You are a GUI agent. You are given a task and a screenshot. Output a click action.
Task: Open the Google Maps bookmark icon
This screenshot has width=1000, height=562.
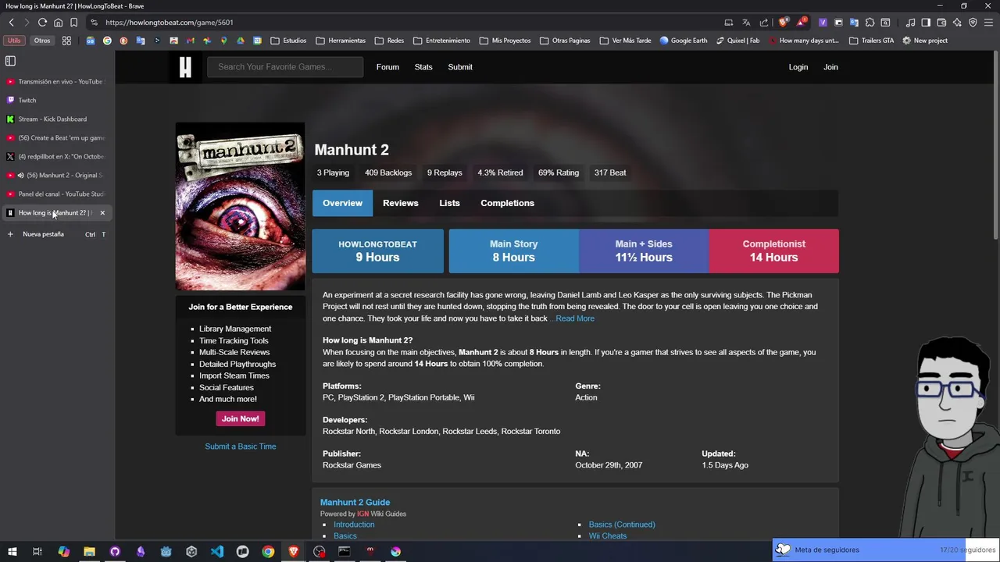(x=223, y=41)
